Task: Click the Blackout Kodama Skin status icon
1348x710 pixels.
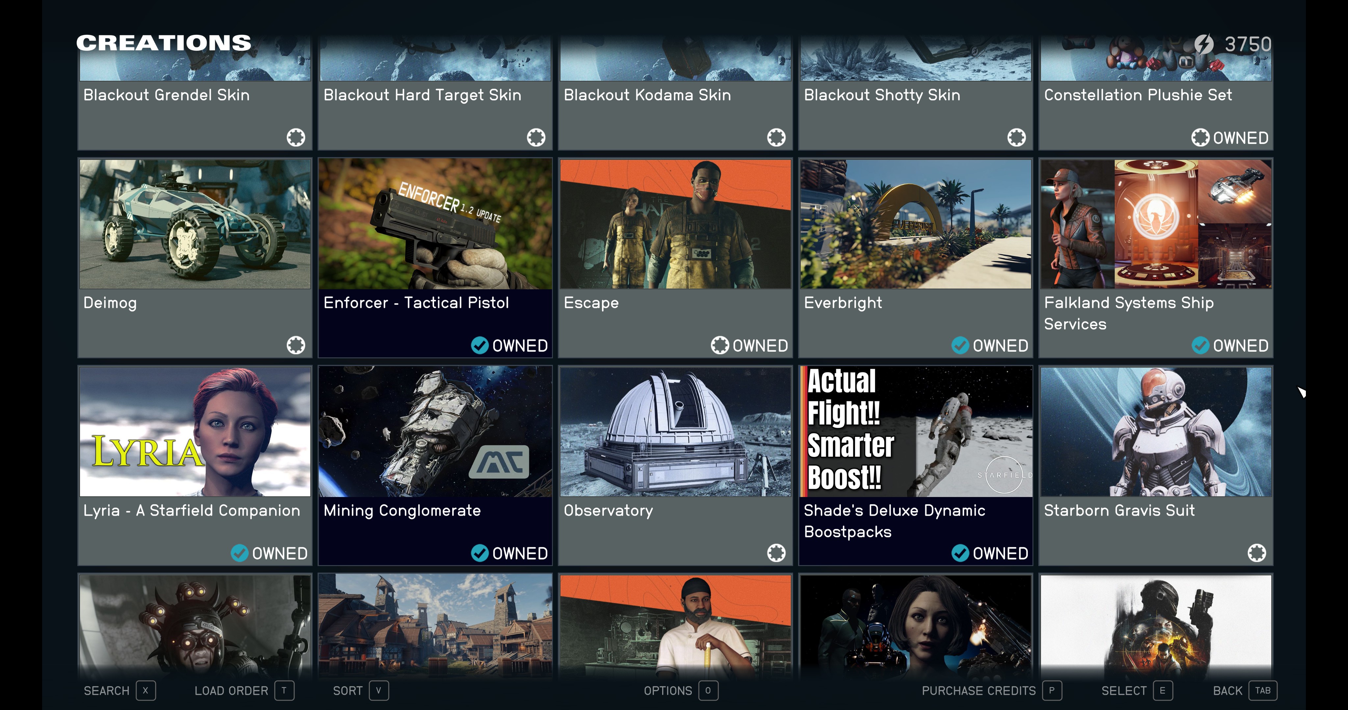Action: pos(776,137)
